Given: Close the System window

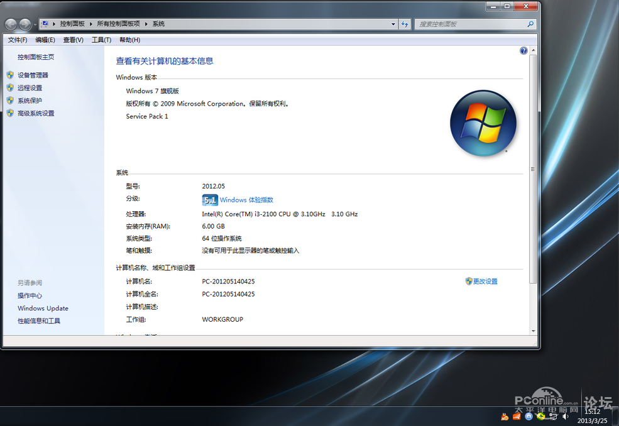Looking at the screenshot, I should pos(526,6).
